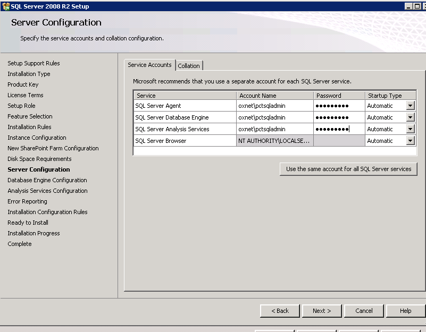The width and height of the screenshot is (426, 332).
Task: Click the Password column header
Action: click(339, 96)
